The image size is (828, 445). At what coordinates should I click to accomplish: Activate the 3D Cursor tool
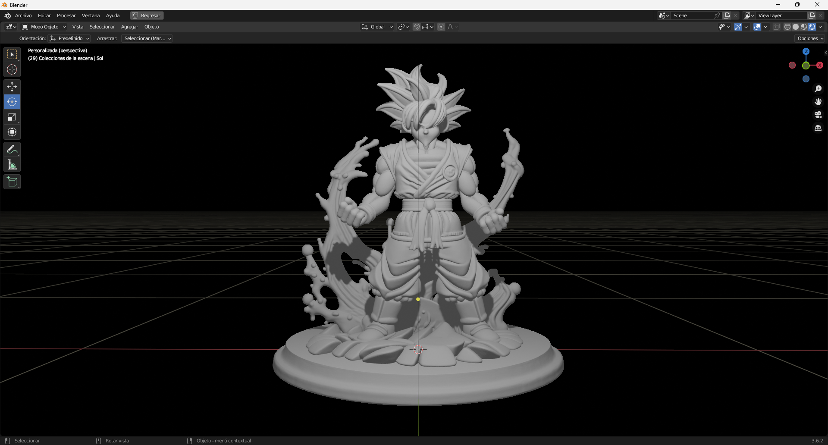(12, 69)
